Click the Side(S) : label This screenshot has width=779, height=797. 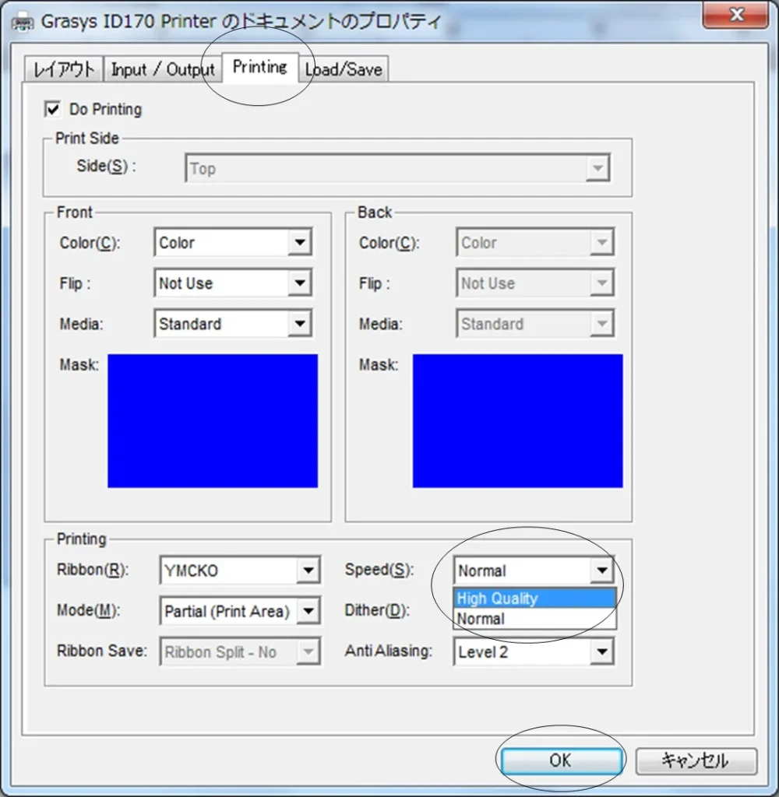coord(107,166)
